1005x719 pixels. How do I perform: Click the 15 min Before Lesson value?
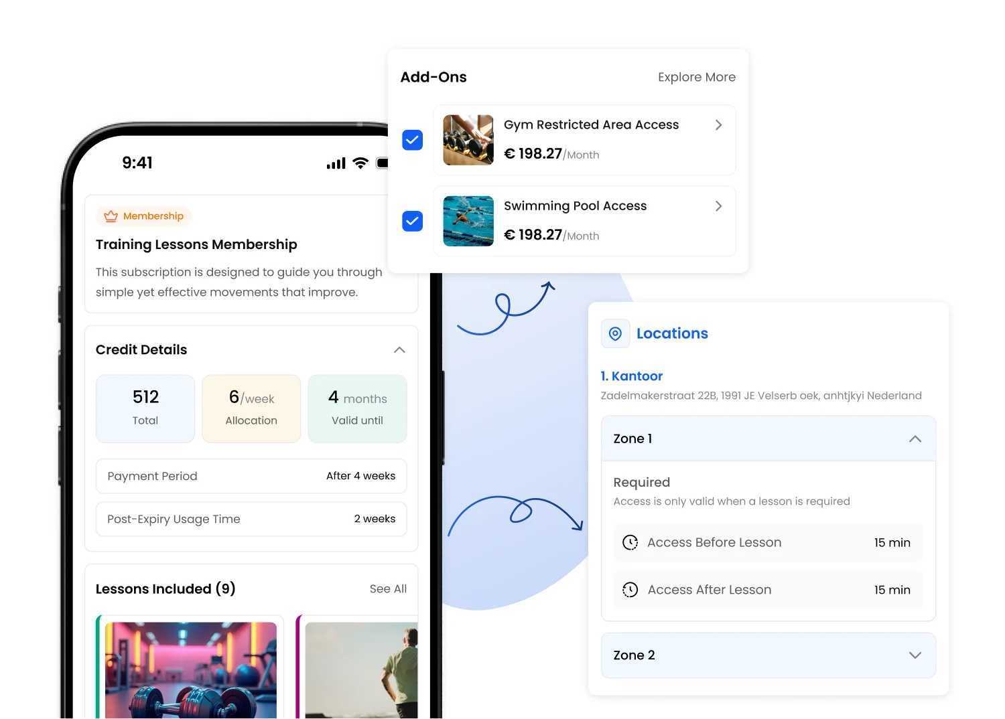coord(892,542)
